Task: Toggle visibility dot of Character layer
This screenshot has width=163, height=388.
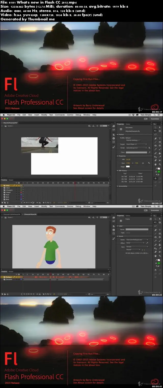Action: (16, 279)
